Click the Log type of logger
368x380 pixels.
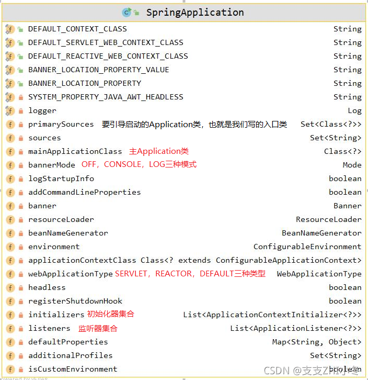coord(355,111)
